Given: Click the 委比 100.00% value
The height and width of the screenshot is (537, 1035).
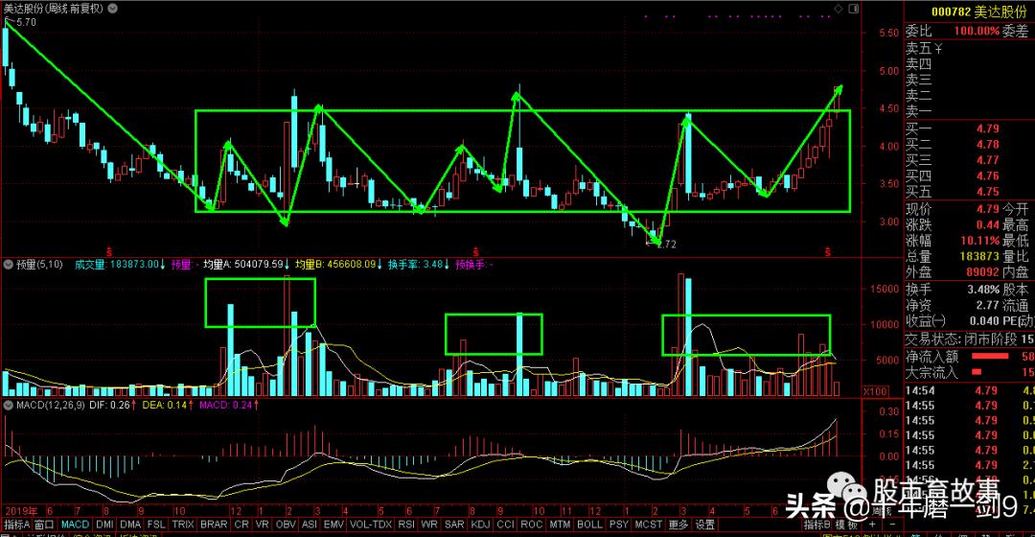Looking at the screenshot, I should (x=977, y=31).
